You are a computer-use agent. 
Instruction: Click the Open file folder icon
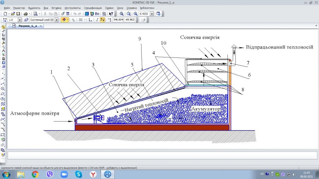[x=13, y=14]
